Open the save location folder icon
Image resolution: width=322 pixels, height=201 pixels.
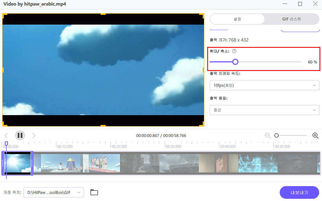(x=94, y=192)
